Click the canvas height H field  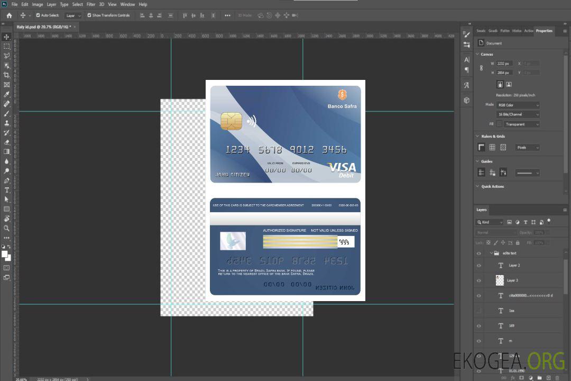click(x=504, y=72)
